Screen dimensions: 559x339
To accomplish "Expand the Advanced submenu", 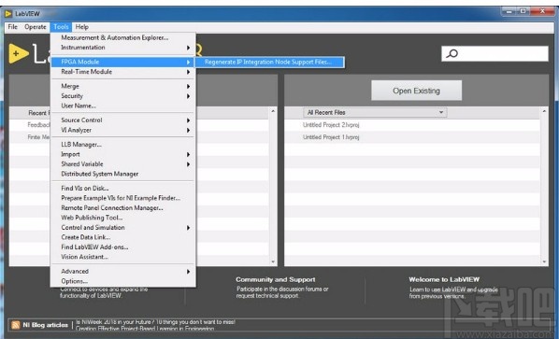I will 123,272.
